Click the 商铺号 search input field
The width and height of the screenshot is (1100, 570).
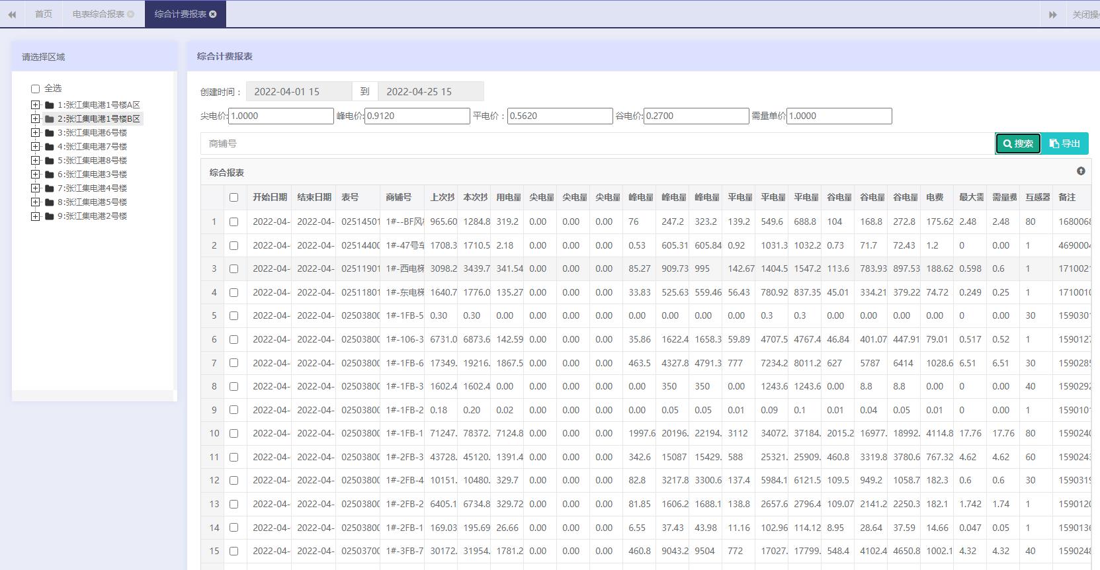coord(595,143)
